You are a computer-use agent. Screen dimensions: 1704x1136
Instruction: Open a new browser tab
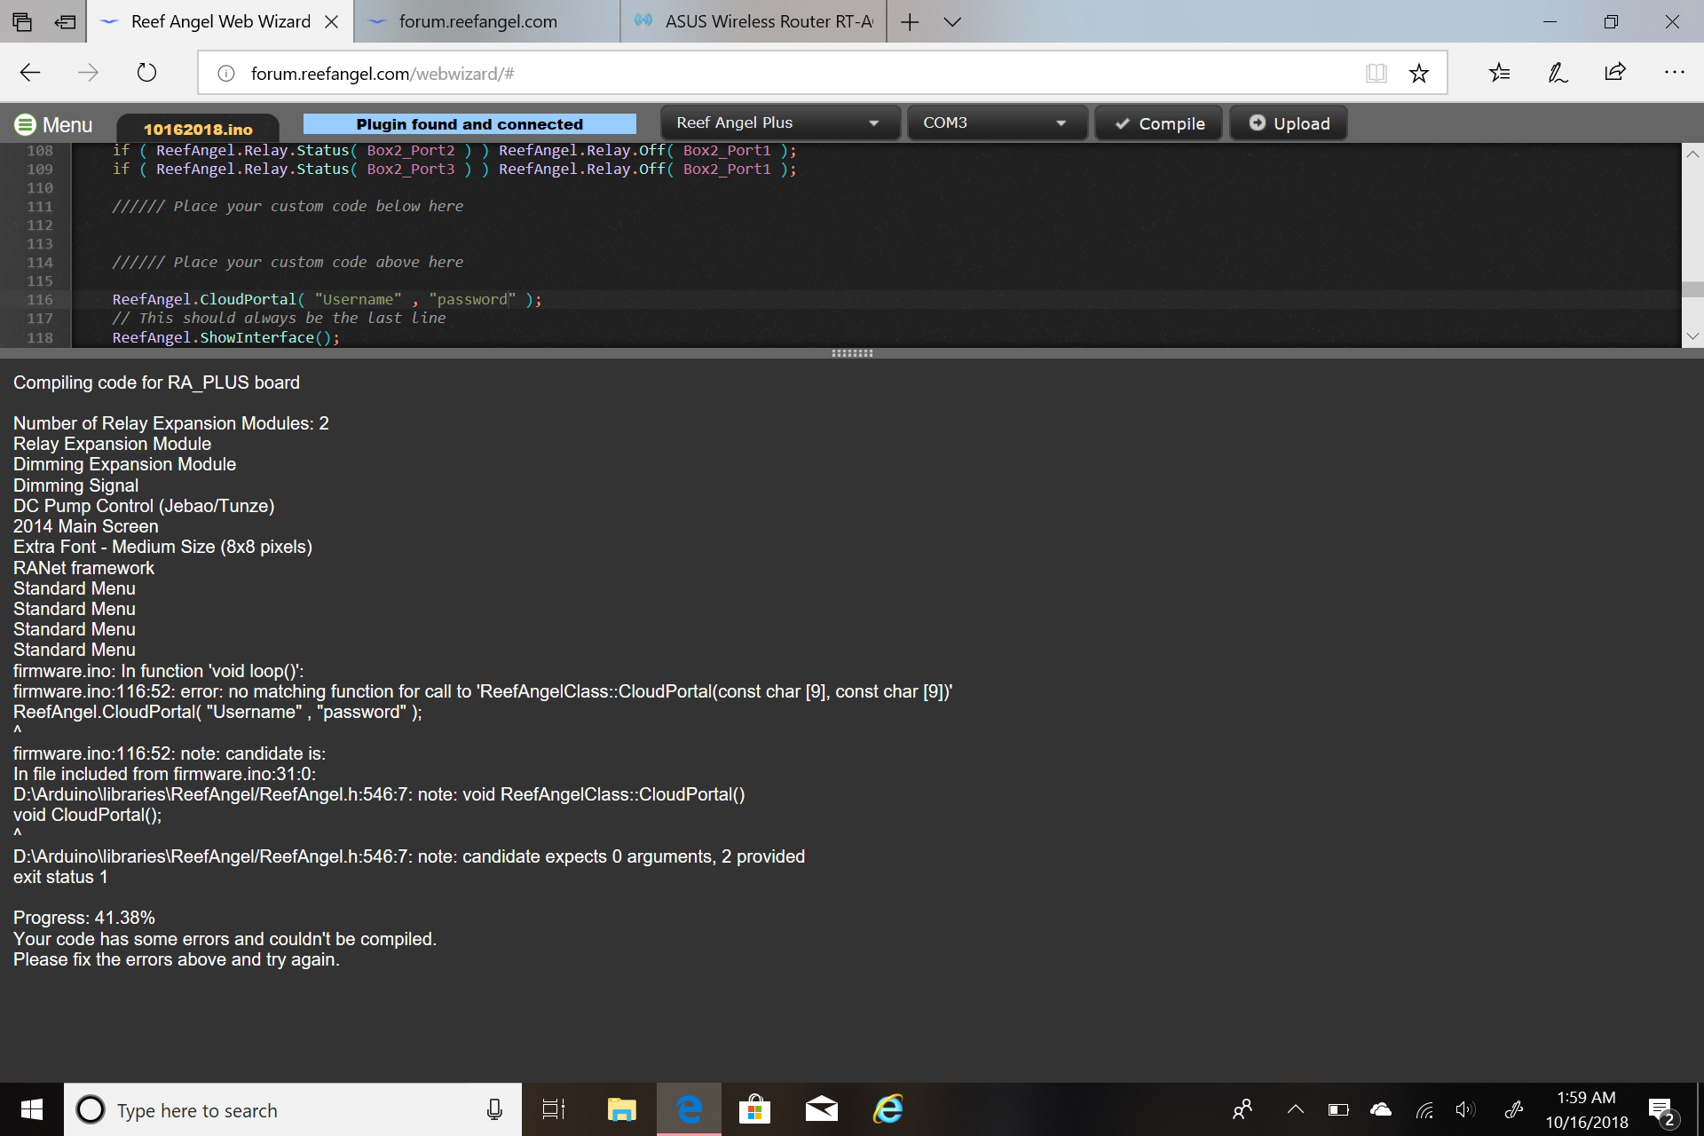coord(910,21)
